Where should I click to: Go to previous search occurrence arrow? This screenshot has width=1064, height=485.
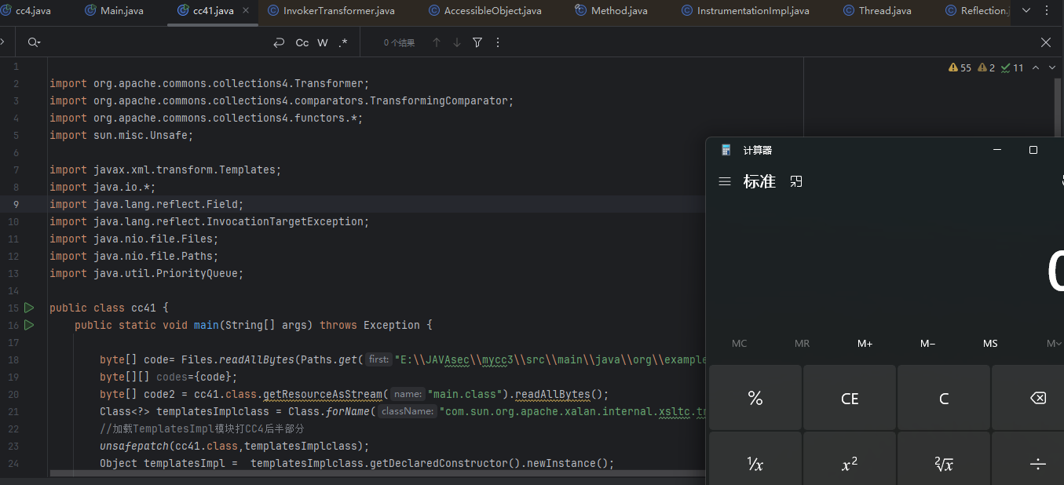point(437,42)
